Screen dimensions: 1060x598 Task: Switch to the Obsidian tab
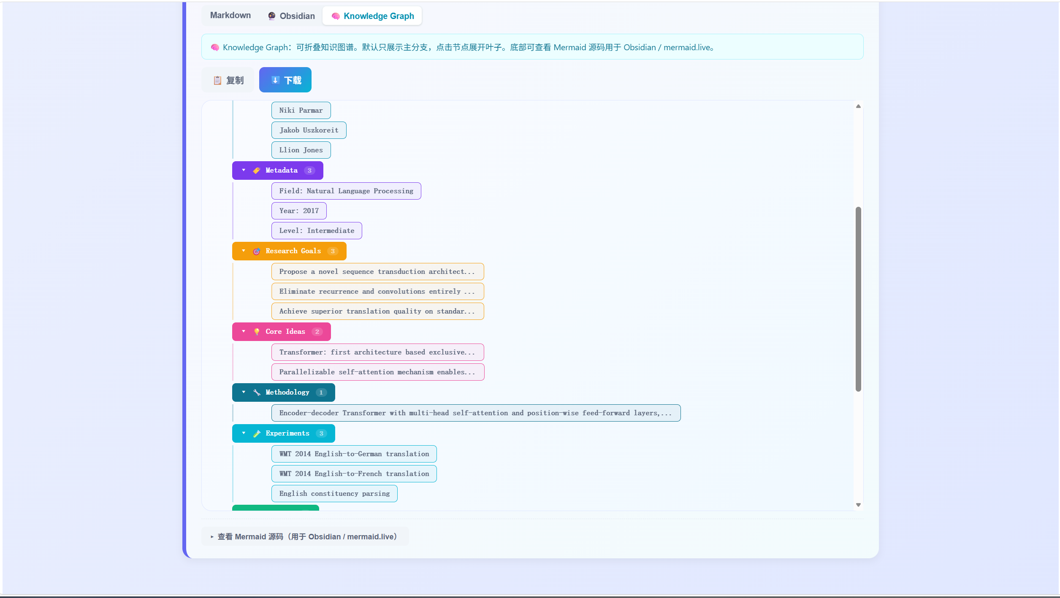291,16
